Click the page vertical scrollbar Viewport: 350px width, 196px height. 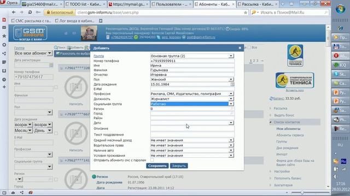[328, 107]
